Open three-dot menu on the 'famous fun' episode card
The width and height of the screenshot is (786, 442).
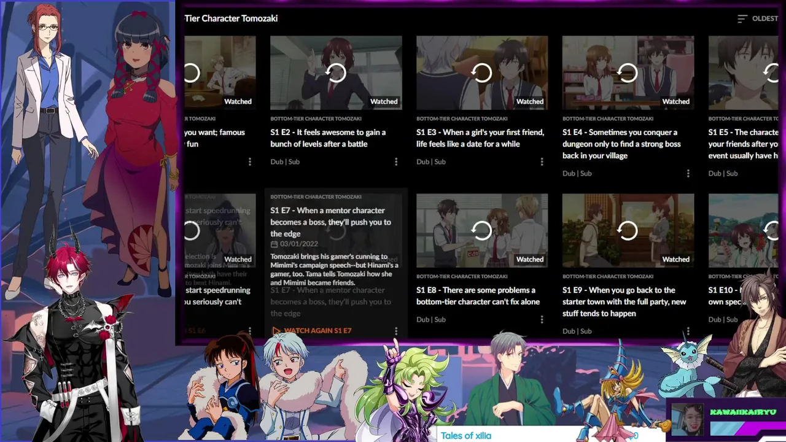coord(250,161)
